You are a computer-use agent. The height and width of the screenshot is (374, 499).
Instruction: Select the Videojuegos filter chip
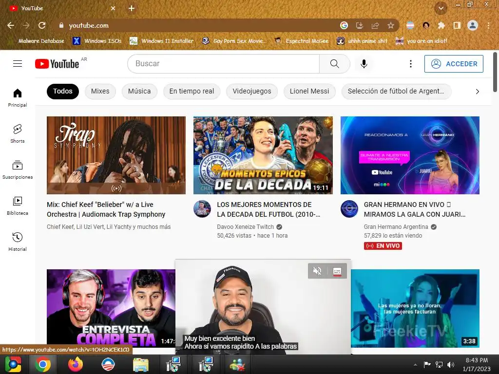[252, 92]
